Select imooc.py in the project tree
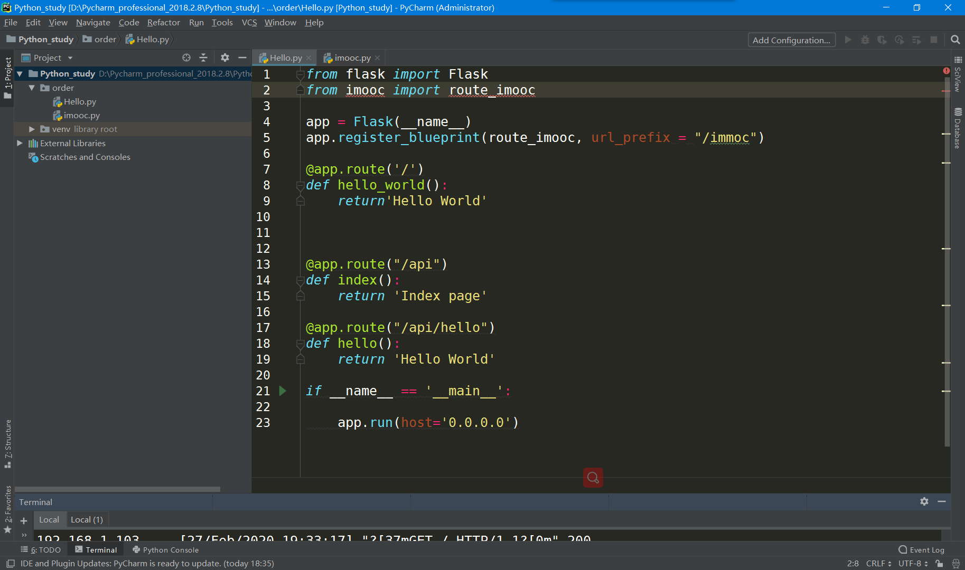 pyautogui.click(x=76, y=115)
